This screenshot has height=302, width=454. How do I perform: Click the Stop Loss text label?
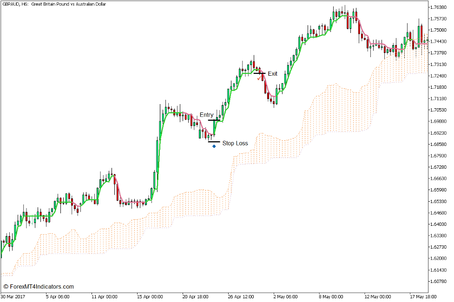pos(236,143)
